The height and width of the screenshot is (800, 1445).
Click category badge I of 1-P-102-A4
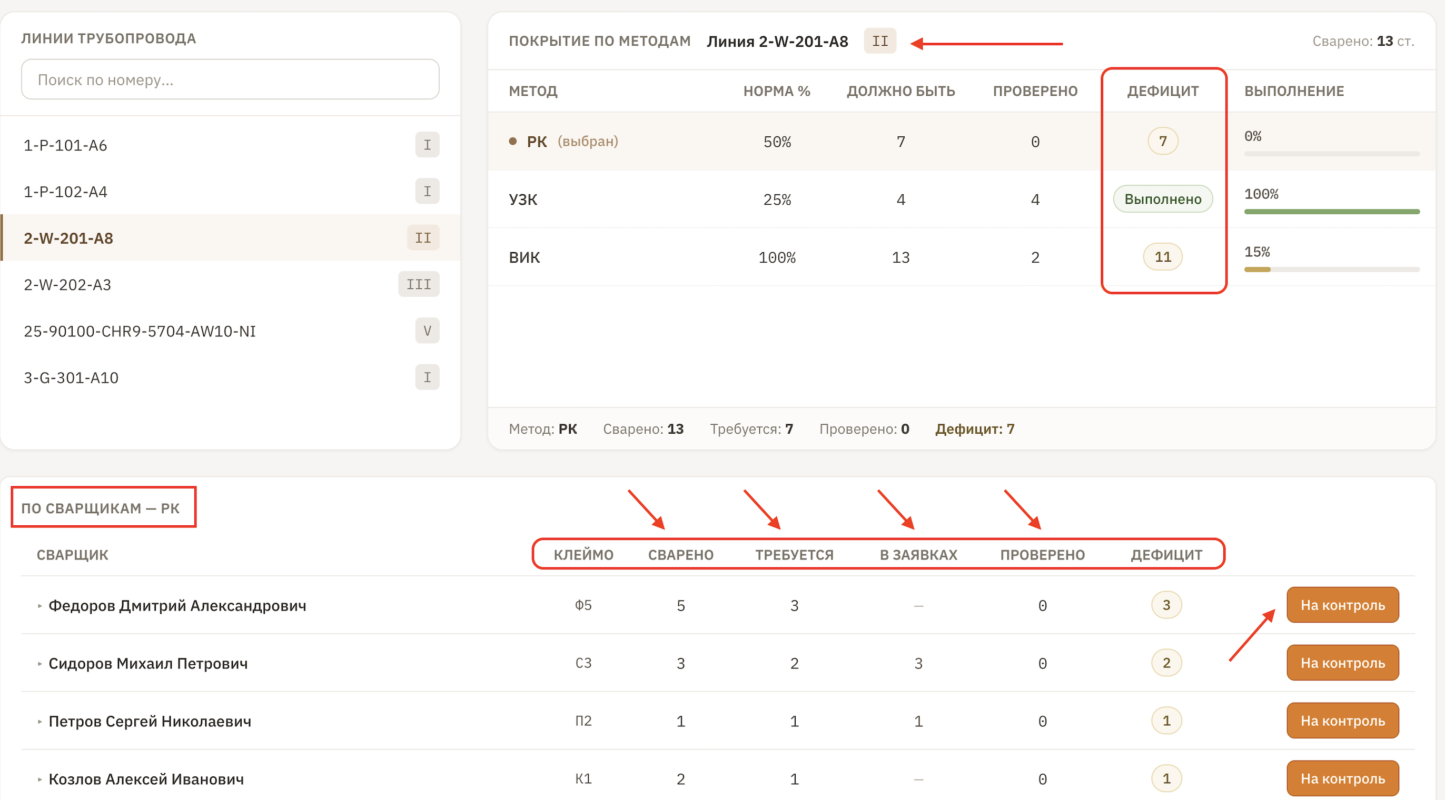[x=428, y=192]
